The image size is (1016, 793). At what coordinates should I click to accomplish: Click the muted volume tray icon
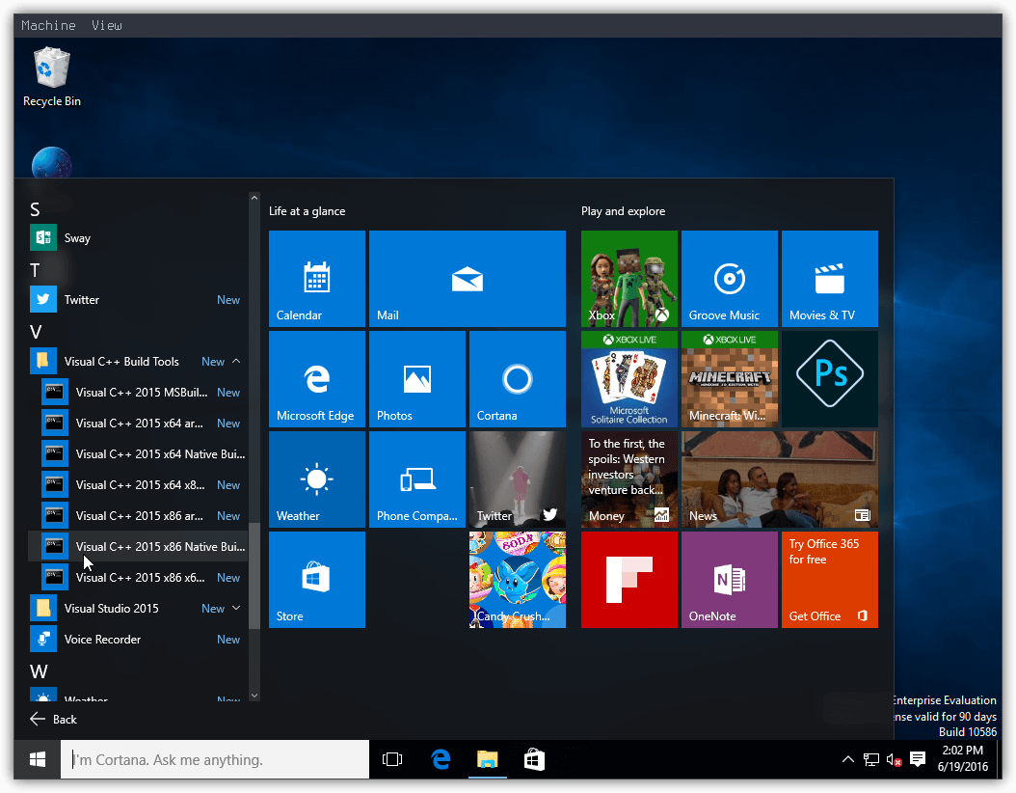(x=895, y=759)
